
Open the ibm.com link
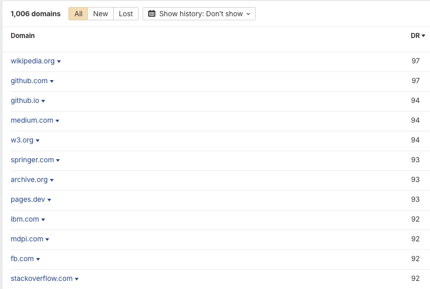coord(25,219)
